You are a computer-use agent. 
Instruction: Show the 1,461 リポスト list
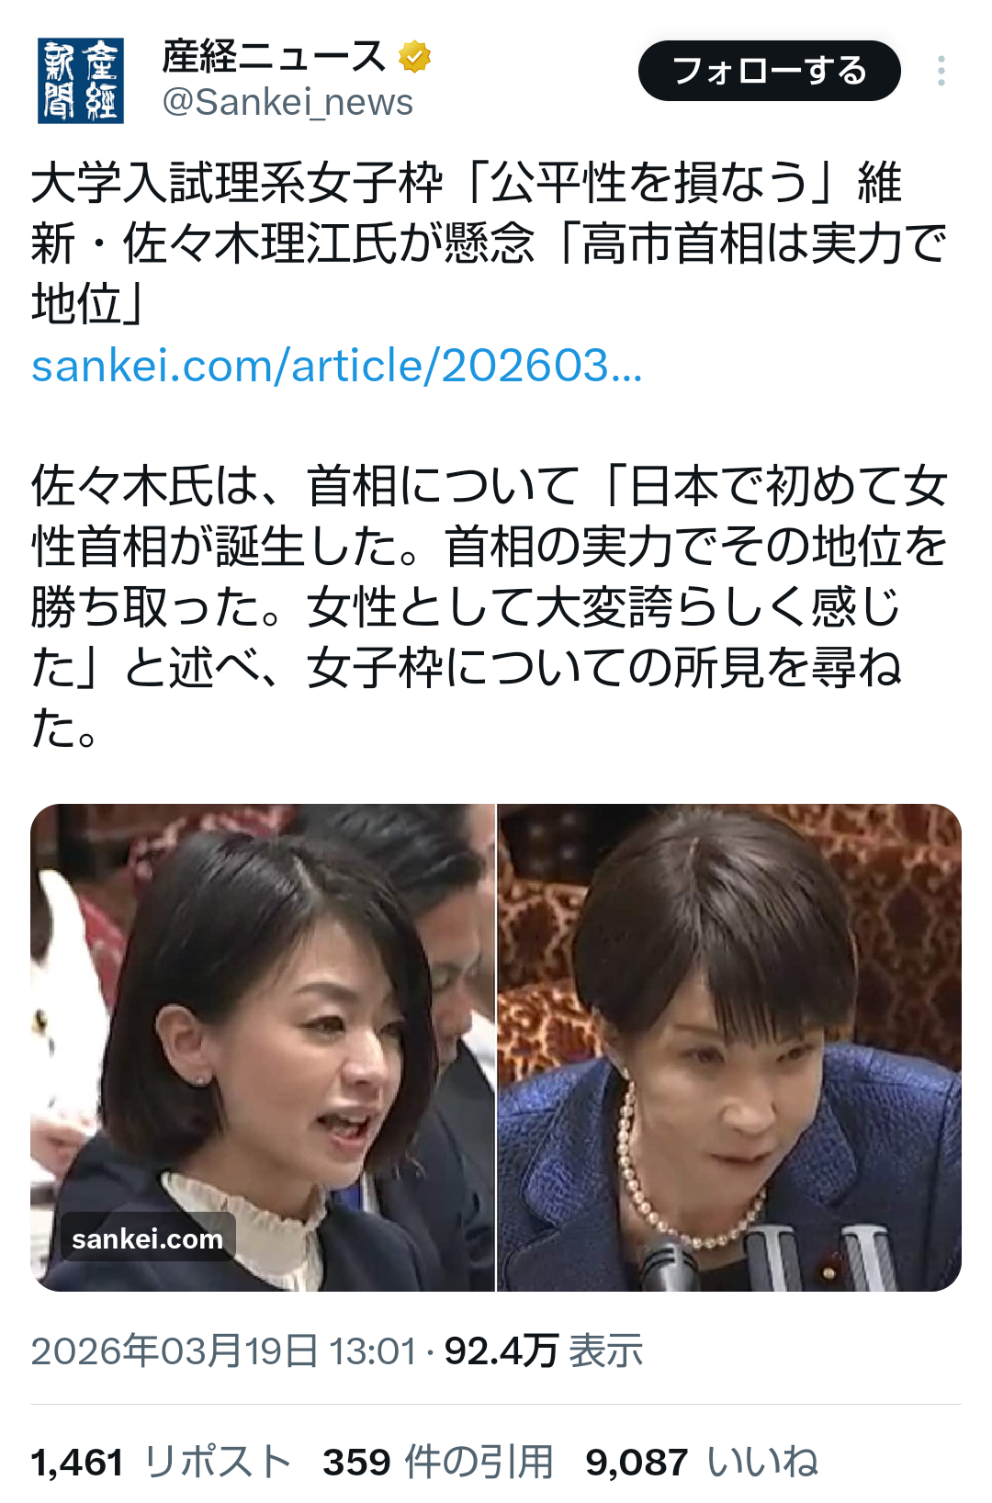point(161,1462)
